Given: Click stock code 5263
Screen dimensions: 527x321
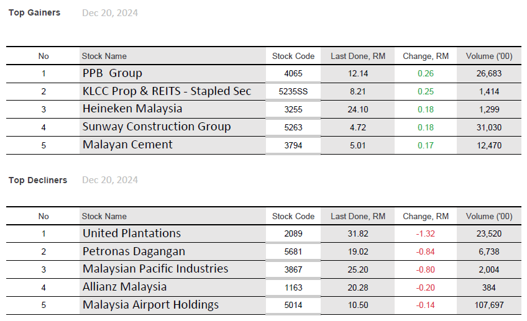Looking at the screenshot, I should pos(293,128).
